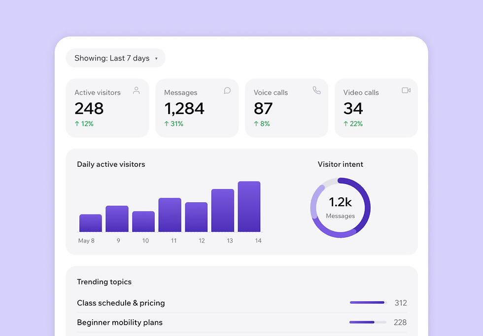483x336 pixels.
Task: Click the 1.2k value in donut chart
Action: point(341,202)
